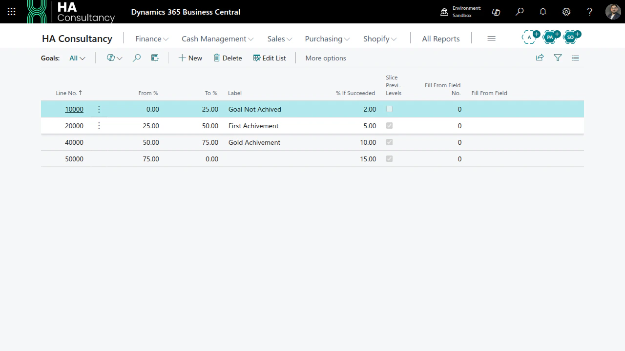Click the Fill From Field No. column header

point(443,89)
